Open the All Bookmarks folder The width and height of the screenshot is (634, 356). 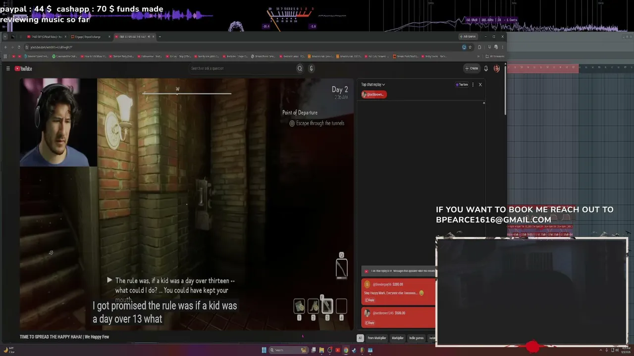pos(495,56)
